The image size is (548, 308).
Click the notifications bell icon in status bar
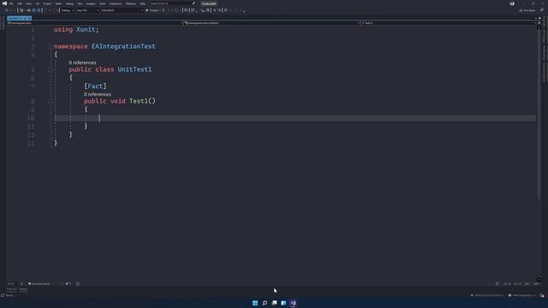[542, 295]
